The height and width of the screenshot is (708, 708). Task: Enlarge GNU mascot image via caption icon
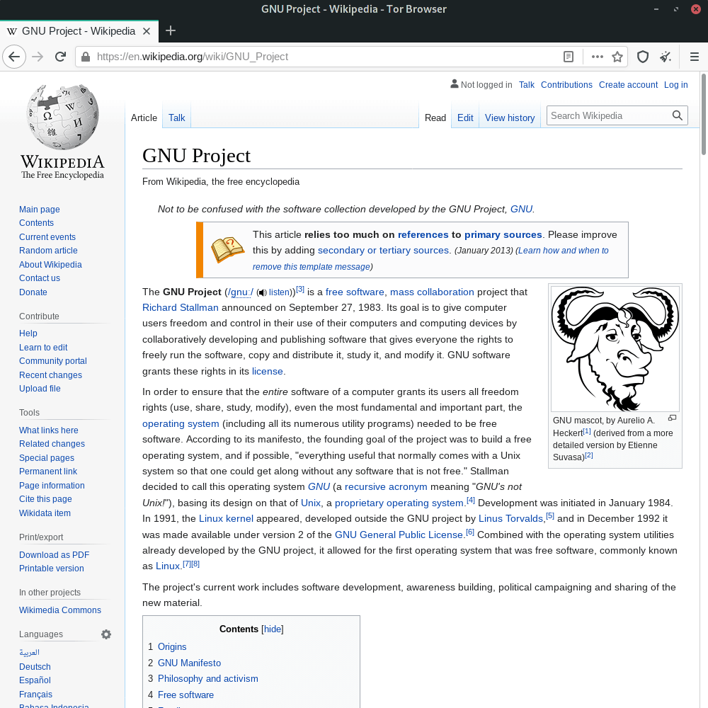pyautogui.click(x=673, y=418)
